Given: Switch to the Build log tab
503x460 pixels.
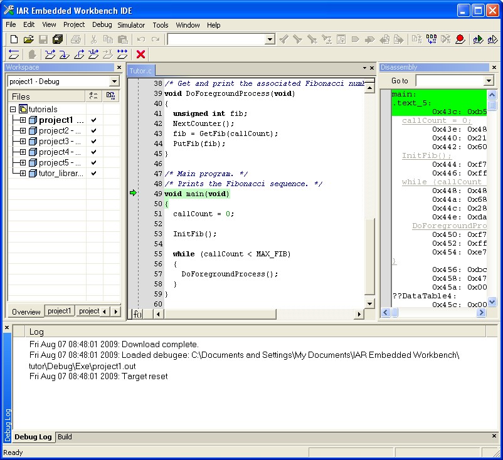Looking at the screenshot, I should coord(65,437).
